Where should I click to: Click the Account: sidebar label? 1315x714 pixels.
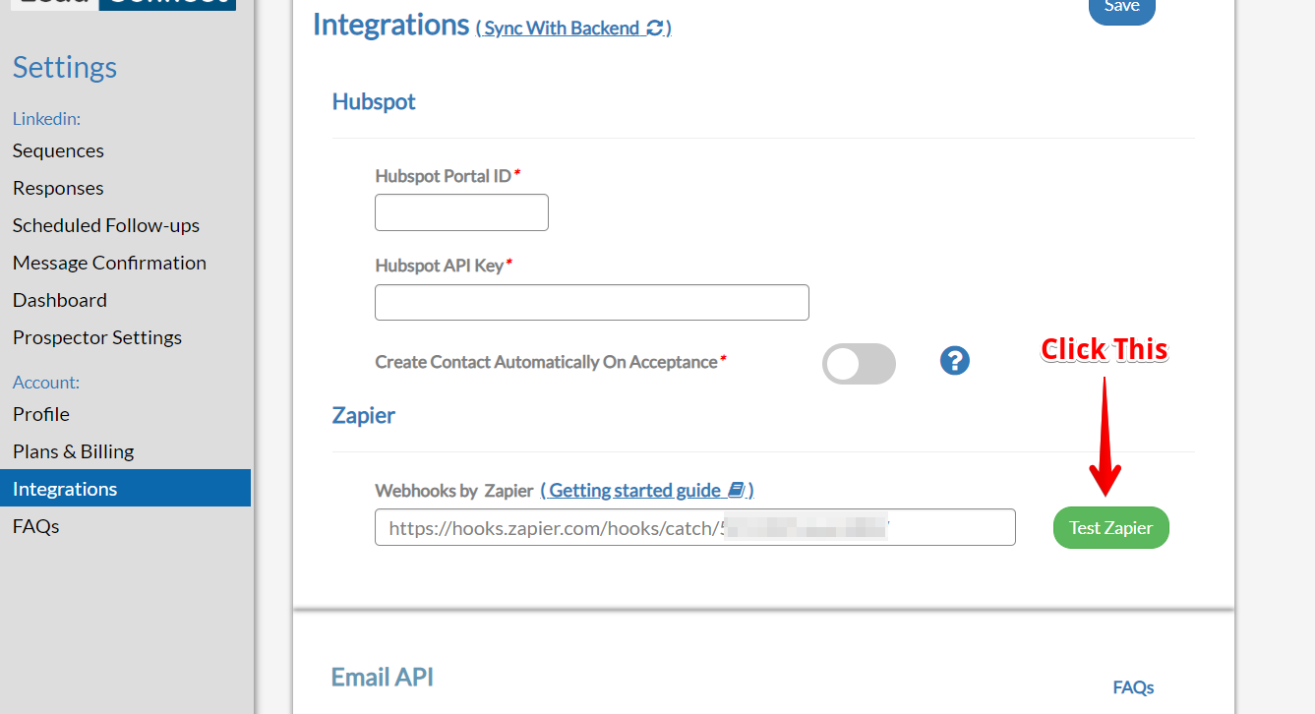[x=46, y=383]
